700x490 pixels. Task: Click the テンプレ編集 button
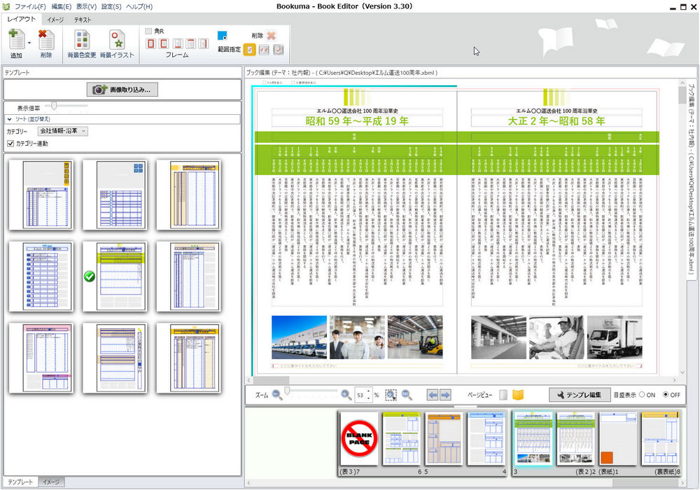[580, 395]
